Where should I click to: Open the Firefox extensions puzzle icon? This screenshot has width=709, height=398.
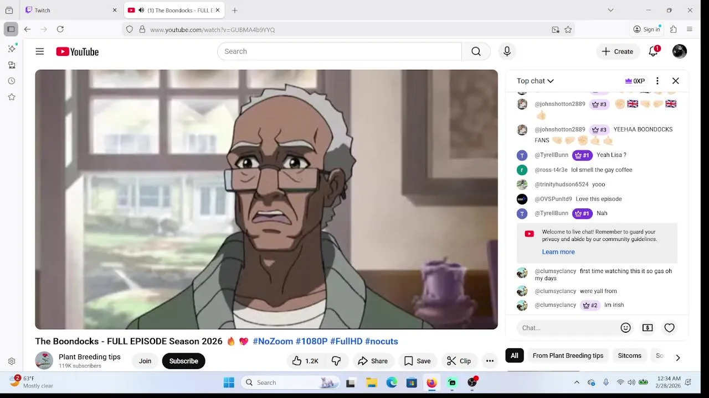674,29
